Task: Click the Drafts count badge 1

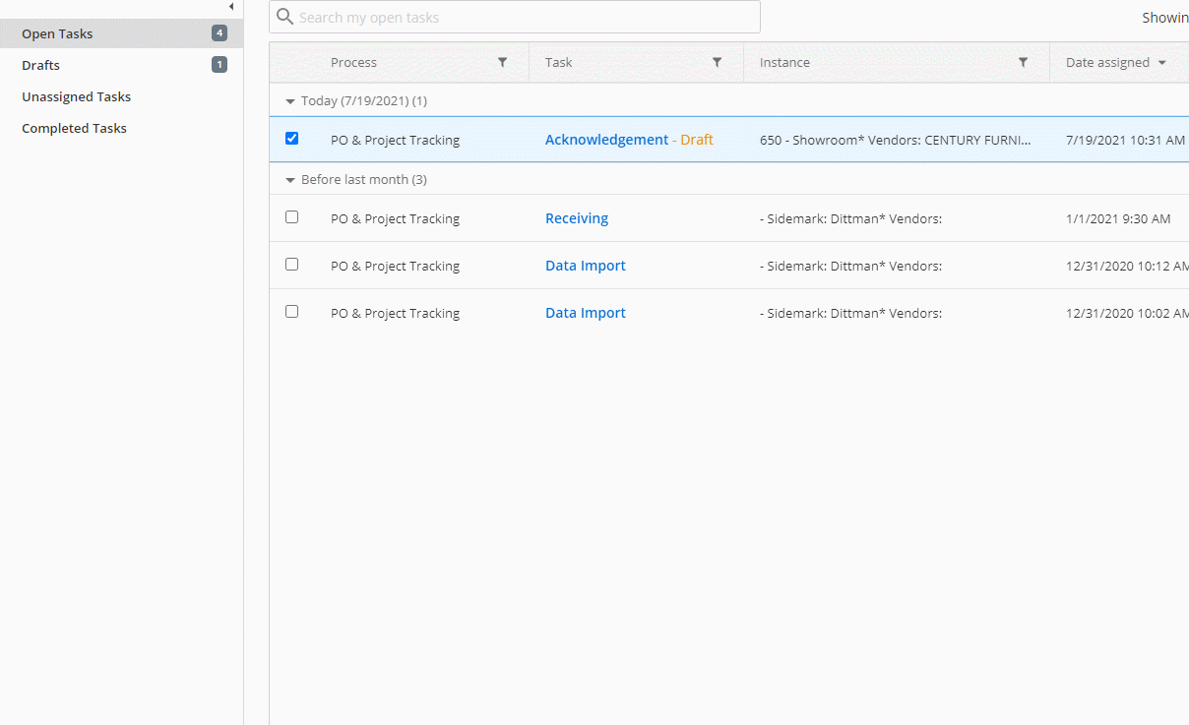Action: pos(219,65)
